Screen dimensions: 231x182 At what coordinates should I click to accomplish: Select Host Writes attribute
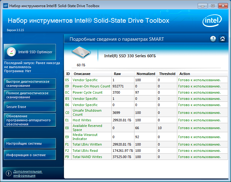tap(82, 120)
